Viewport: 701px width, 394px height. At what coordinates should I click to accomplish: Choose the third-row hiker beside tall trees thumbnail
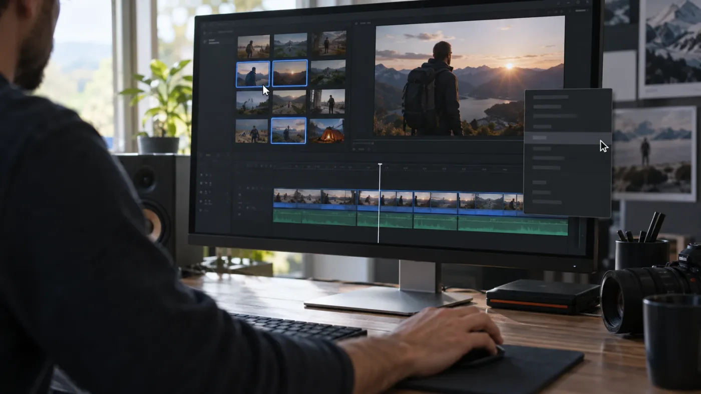[x=327, y=101]
